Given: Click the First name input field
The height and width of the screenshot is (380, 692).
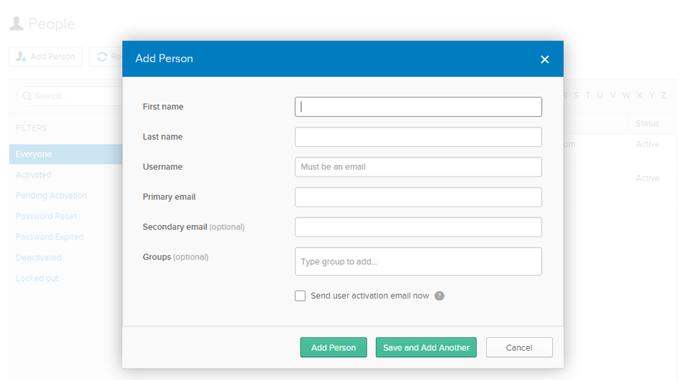Looking at the screenshot, I should pyautogui.click(x=418, y=107).
